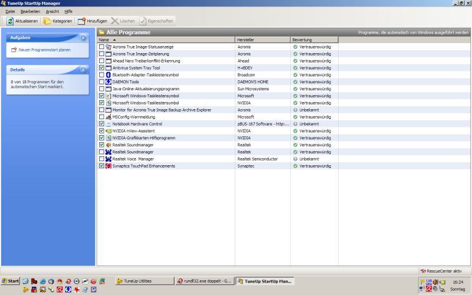Click the greyed-out Eigenschaften toolbar icon
The image size is (472, 295).
click(x=143, y=21)
